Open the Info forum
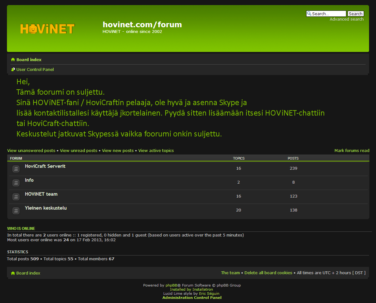This screenshot has width=376, height=303. pos(29,180)
